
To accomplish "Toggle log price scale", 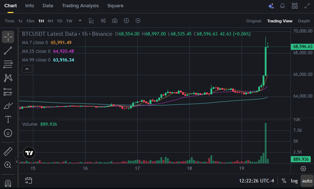I will pyautogui.click(x=294, y=181).
